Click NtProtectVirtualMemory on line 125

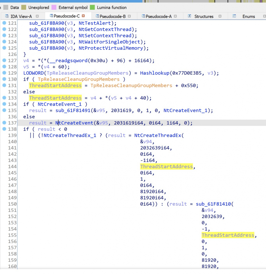click(x=111, y=48)
